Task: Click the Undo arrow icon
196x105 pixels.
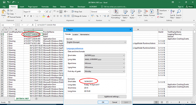Action: click(8, 2)
